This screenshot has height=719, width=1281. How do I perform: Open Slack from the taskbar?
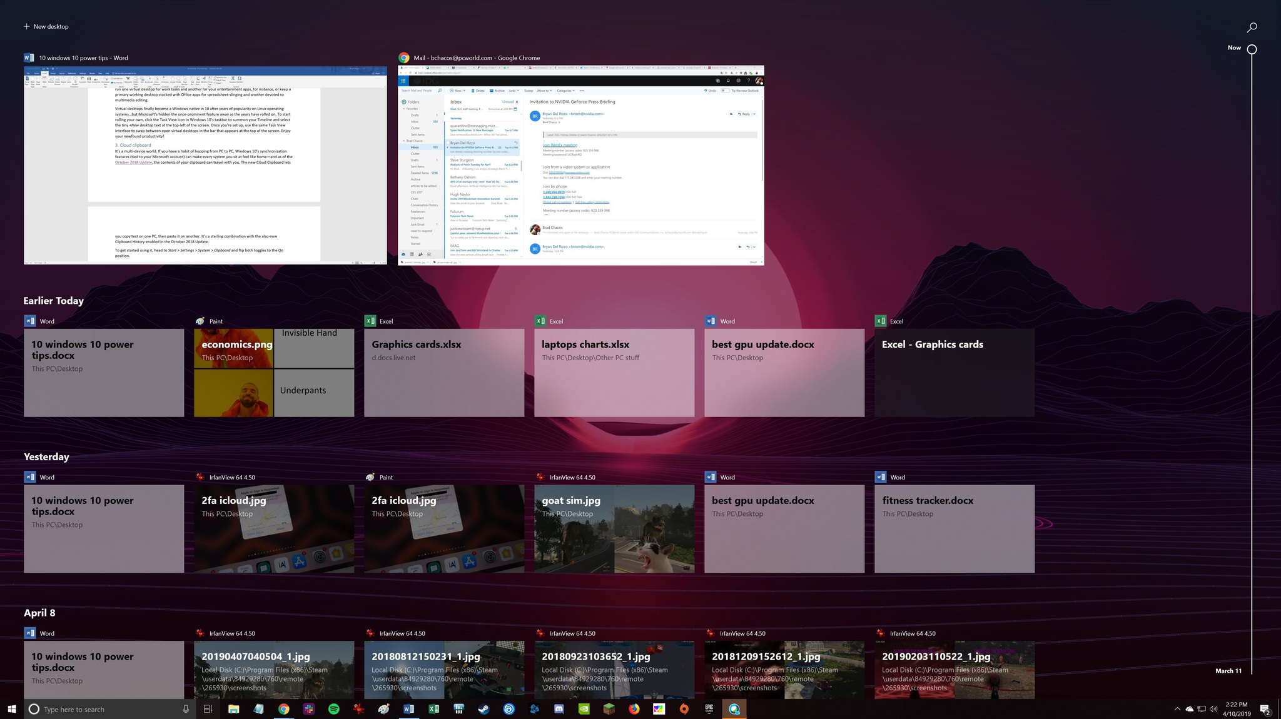click(x=308, y=709)
